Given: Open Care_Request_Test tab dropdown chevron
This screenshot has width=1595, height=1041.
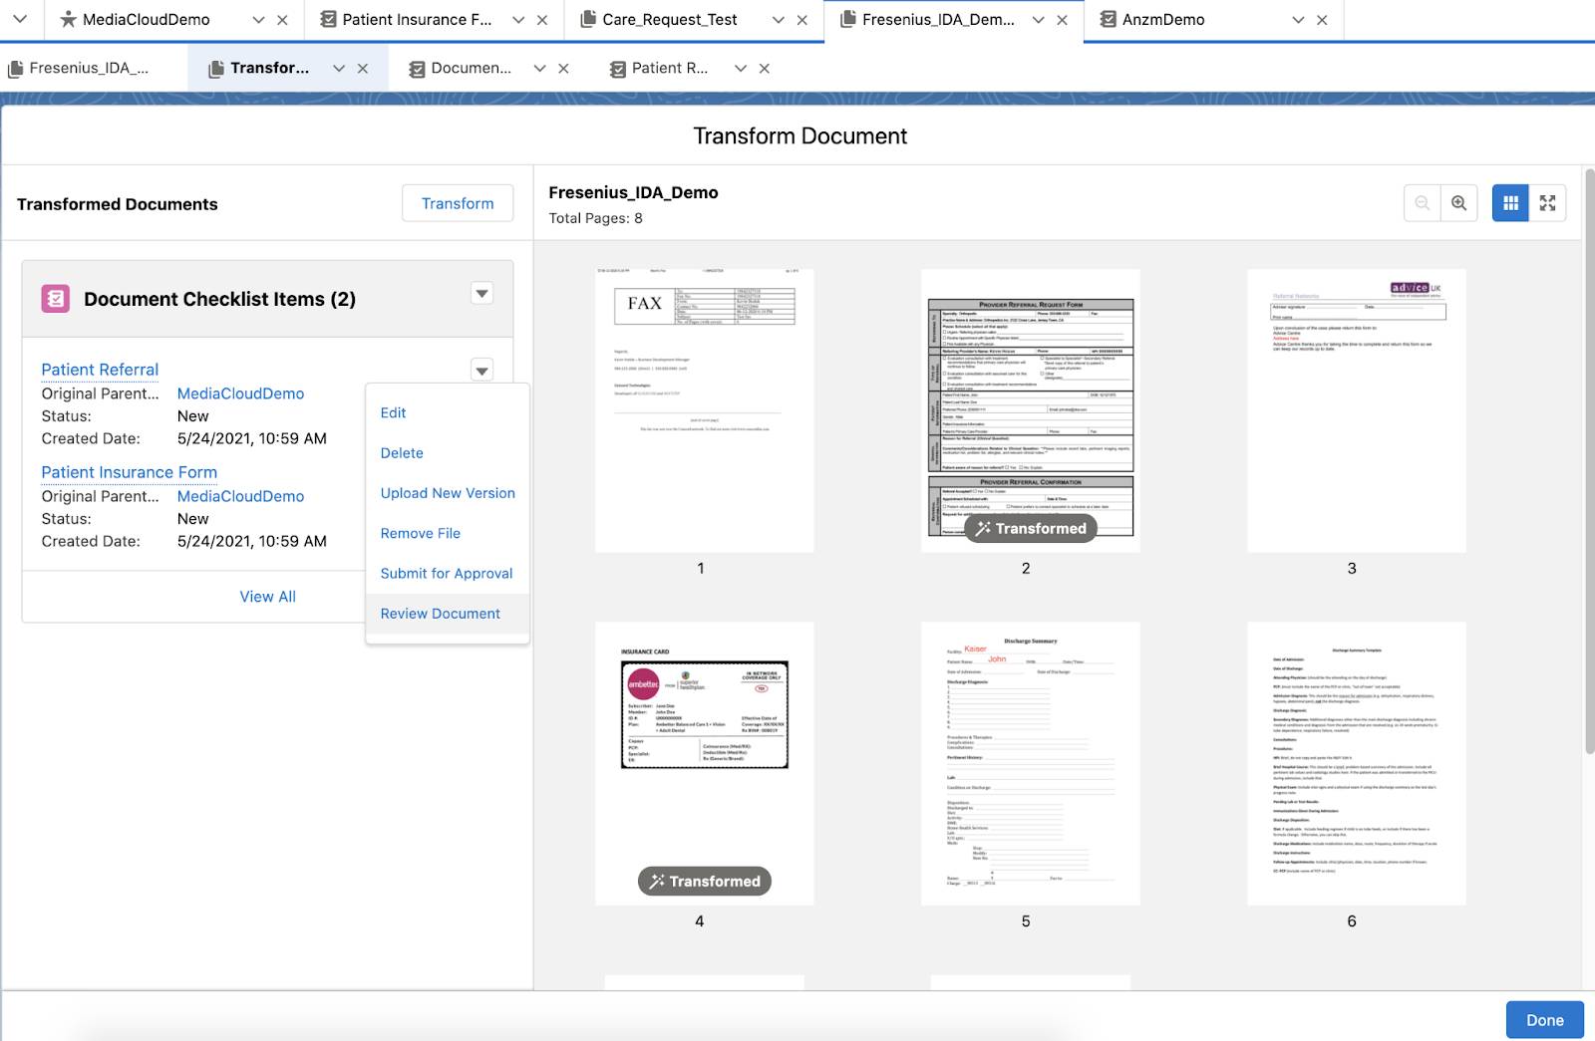Looking at the screenshot, I should pos(779,20).
